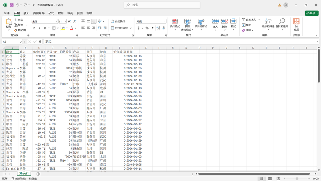Click the Insert Function fx icon
Screen dimensions: 321x181
(x=40, y=42)
